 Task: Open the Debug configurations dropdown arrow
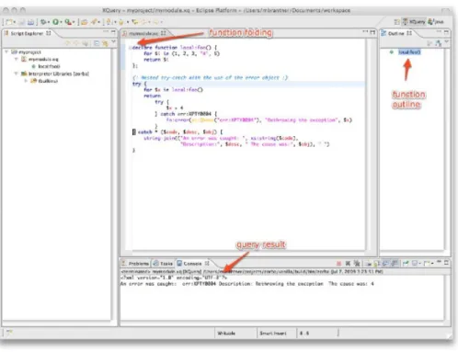coord(49,22)
